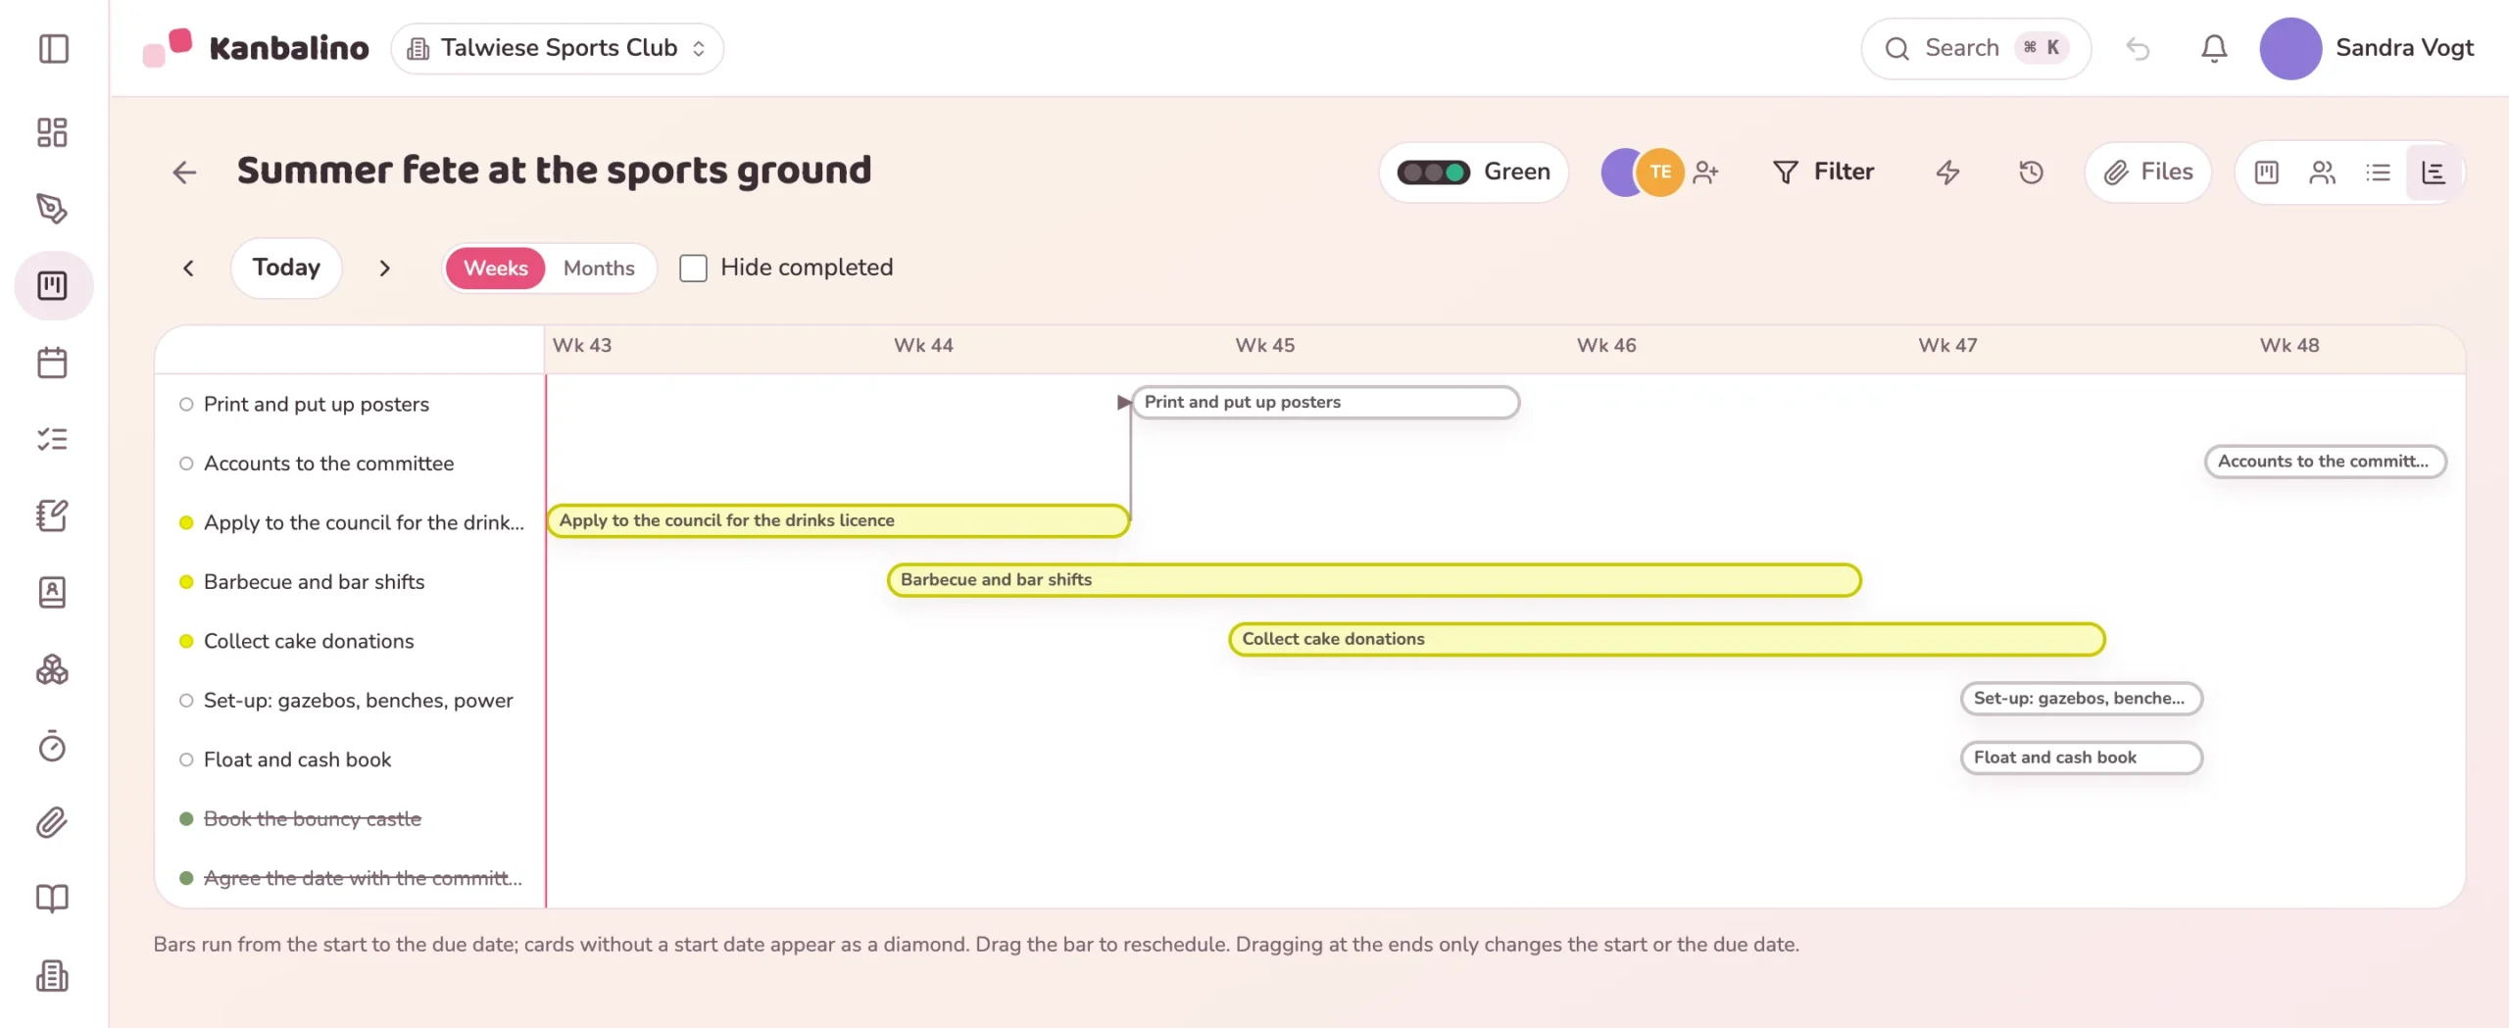Open the building icon in sidebar
This screenshot has width=2509, height=1028.
click(x=52, y=975)
